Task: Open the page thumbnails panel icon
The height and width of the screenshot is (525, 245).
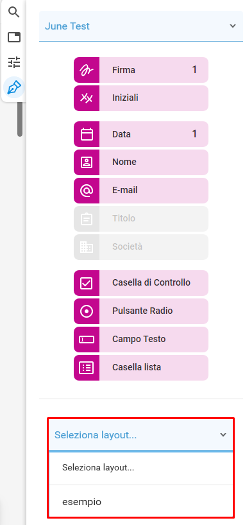Action: (13, 37)
